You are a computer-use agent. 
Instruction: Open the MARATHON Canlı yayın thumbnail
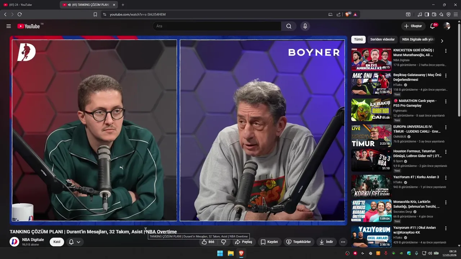point(371,110)
